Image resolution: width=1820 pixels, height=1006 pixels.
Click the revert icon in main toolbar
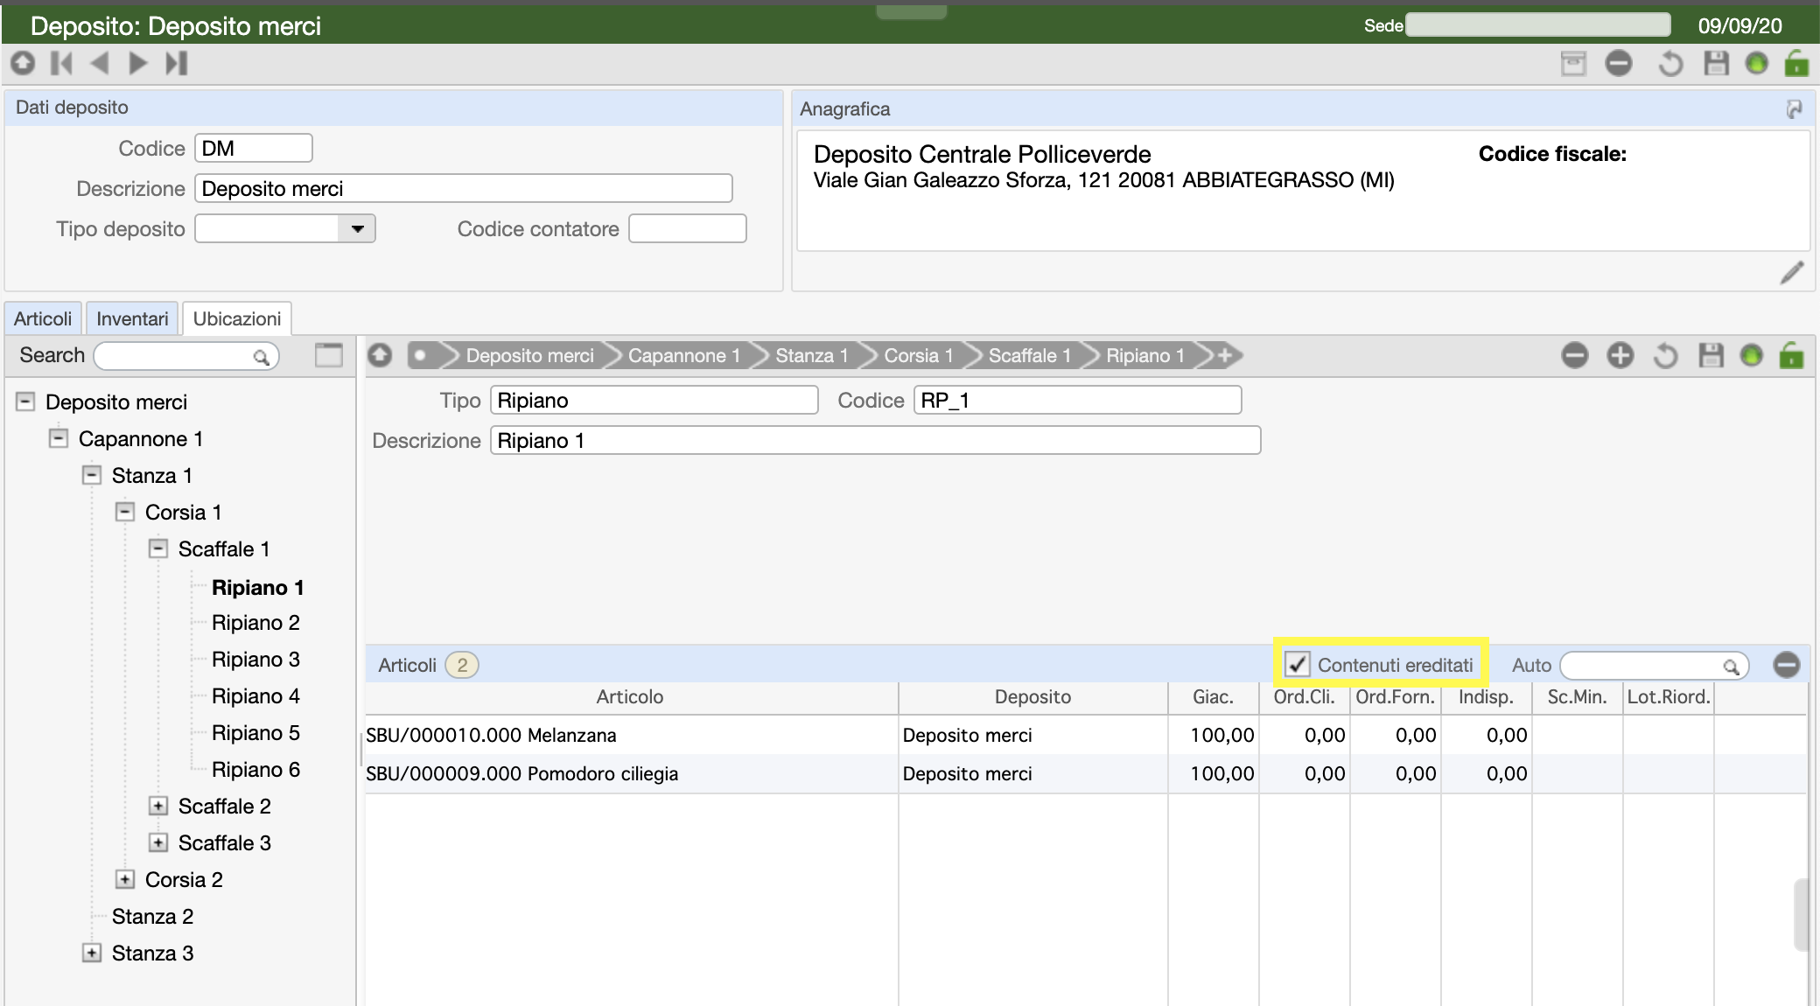pyautogui.click(x=1670, y=64)
